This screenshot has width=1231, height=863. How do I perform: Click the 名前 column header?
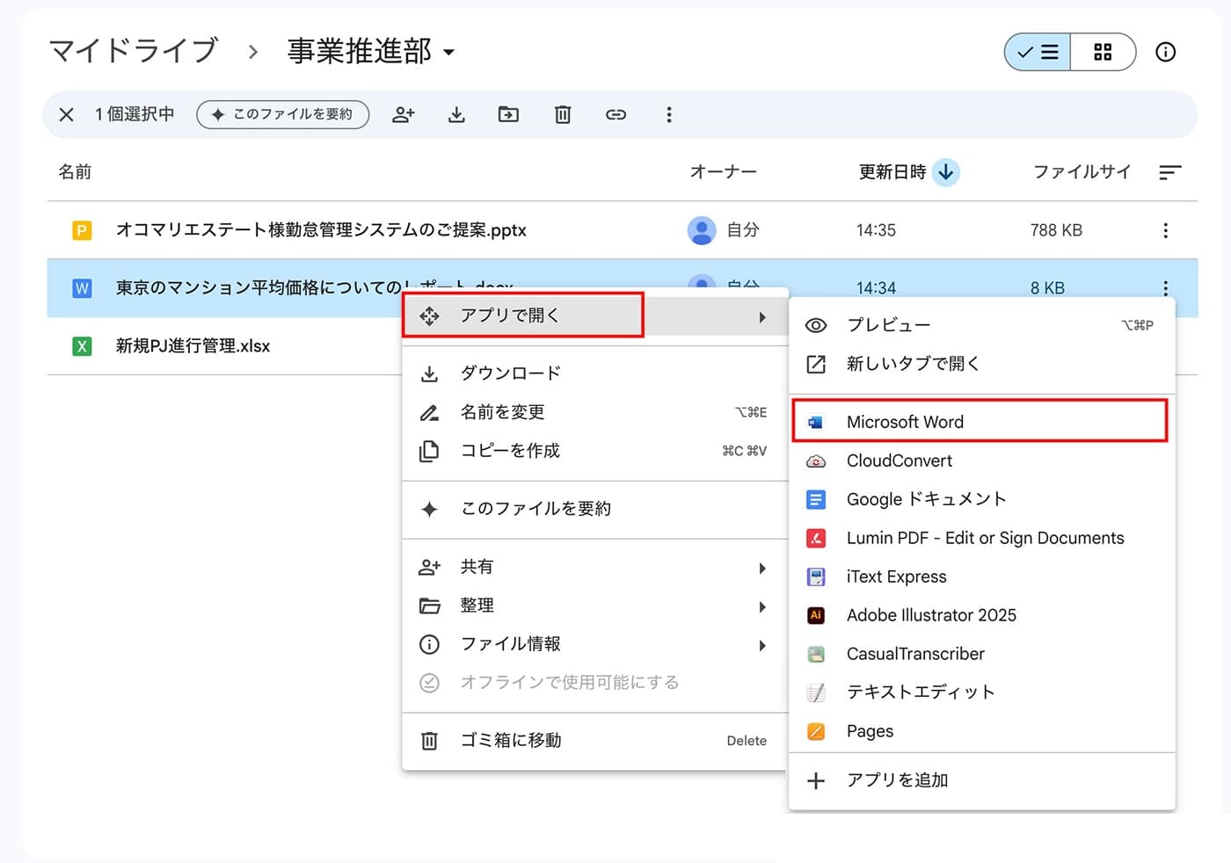75,172
